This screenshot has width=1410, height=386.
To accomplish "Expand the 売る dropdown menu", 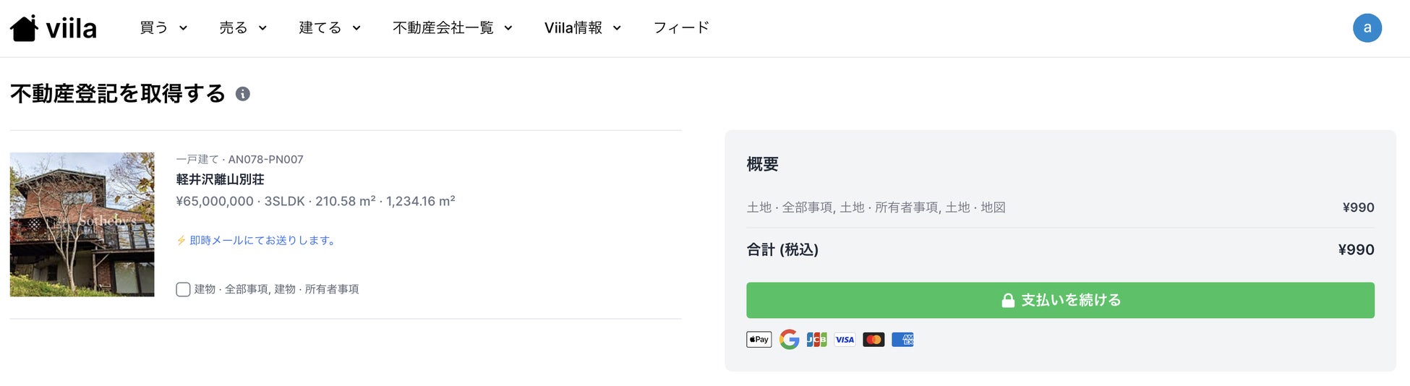I will tap(243, 28).
